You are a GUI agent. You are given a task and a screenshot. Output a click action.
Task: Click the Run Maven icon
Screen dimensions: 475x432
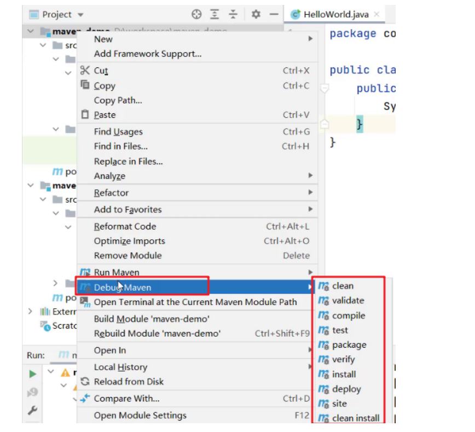click(x=85, y=272)
